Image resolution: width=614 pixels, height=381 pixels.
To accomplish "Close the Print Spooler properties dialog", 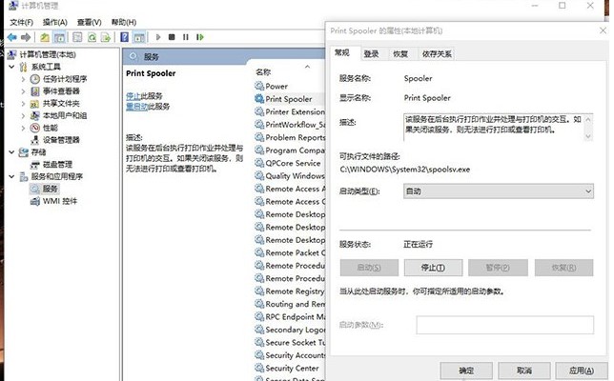I will 603,30.
